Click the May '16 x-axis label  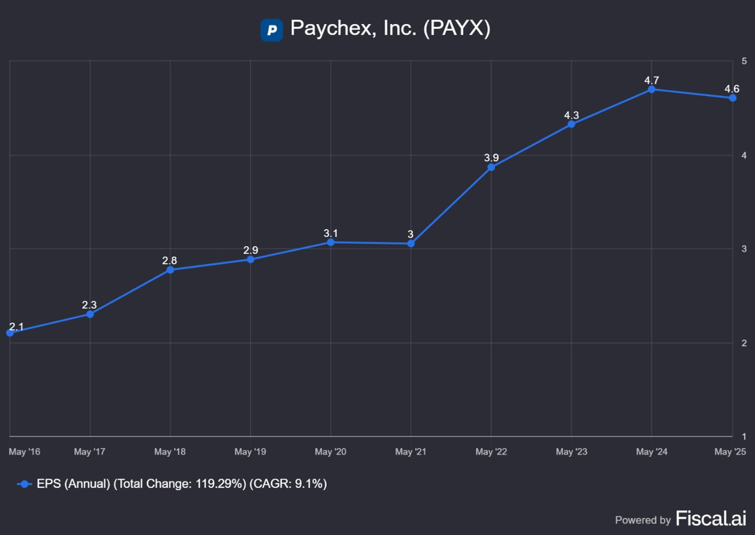tap(25, 452)
